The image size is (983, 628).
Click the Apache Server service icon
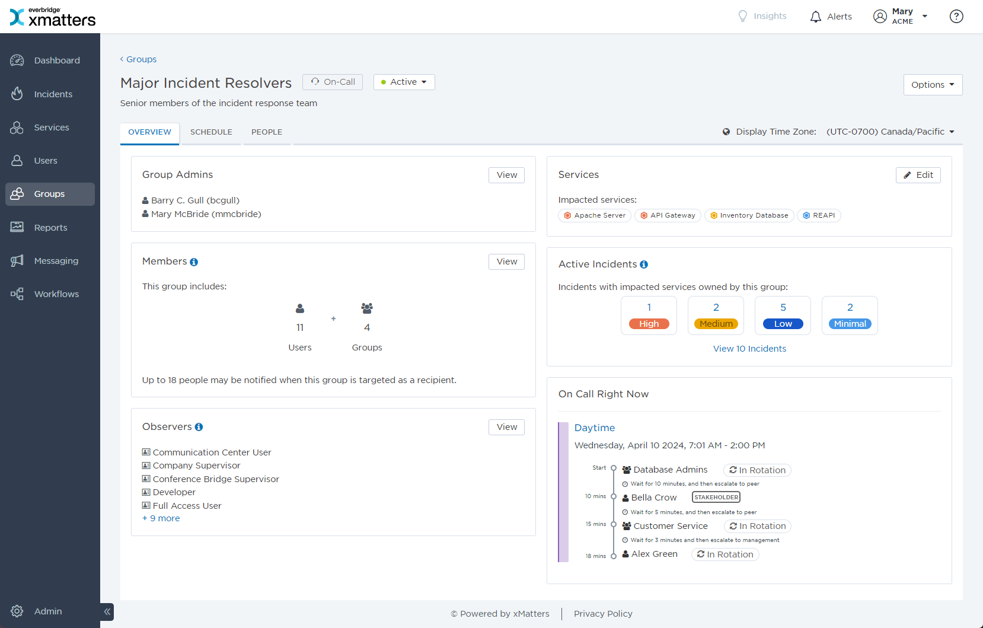pos(567,215)
